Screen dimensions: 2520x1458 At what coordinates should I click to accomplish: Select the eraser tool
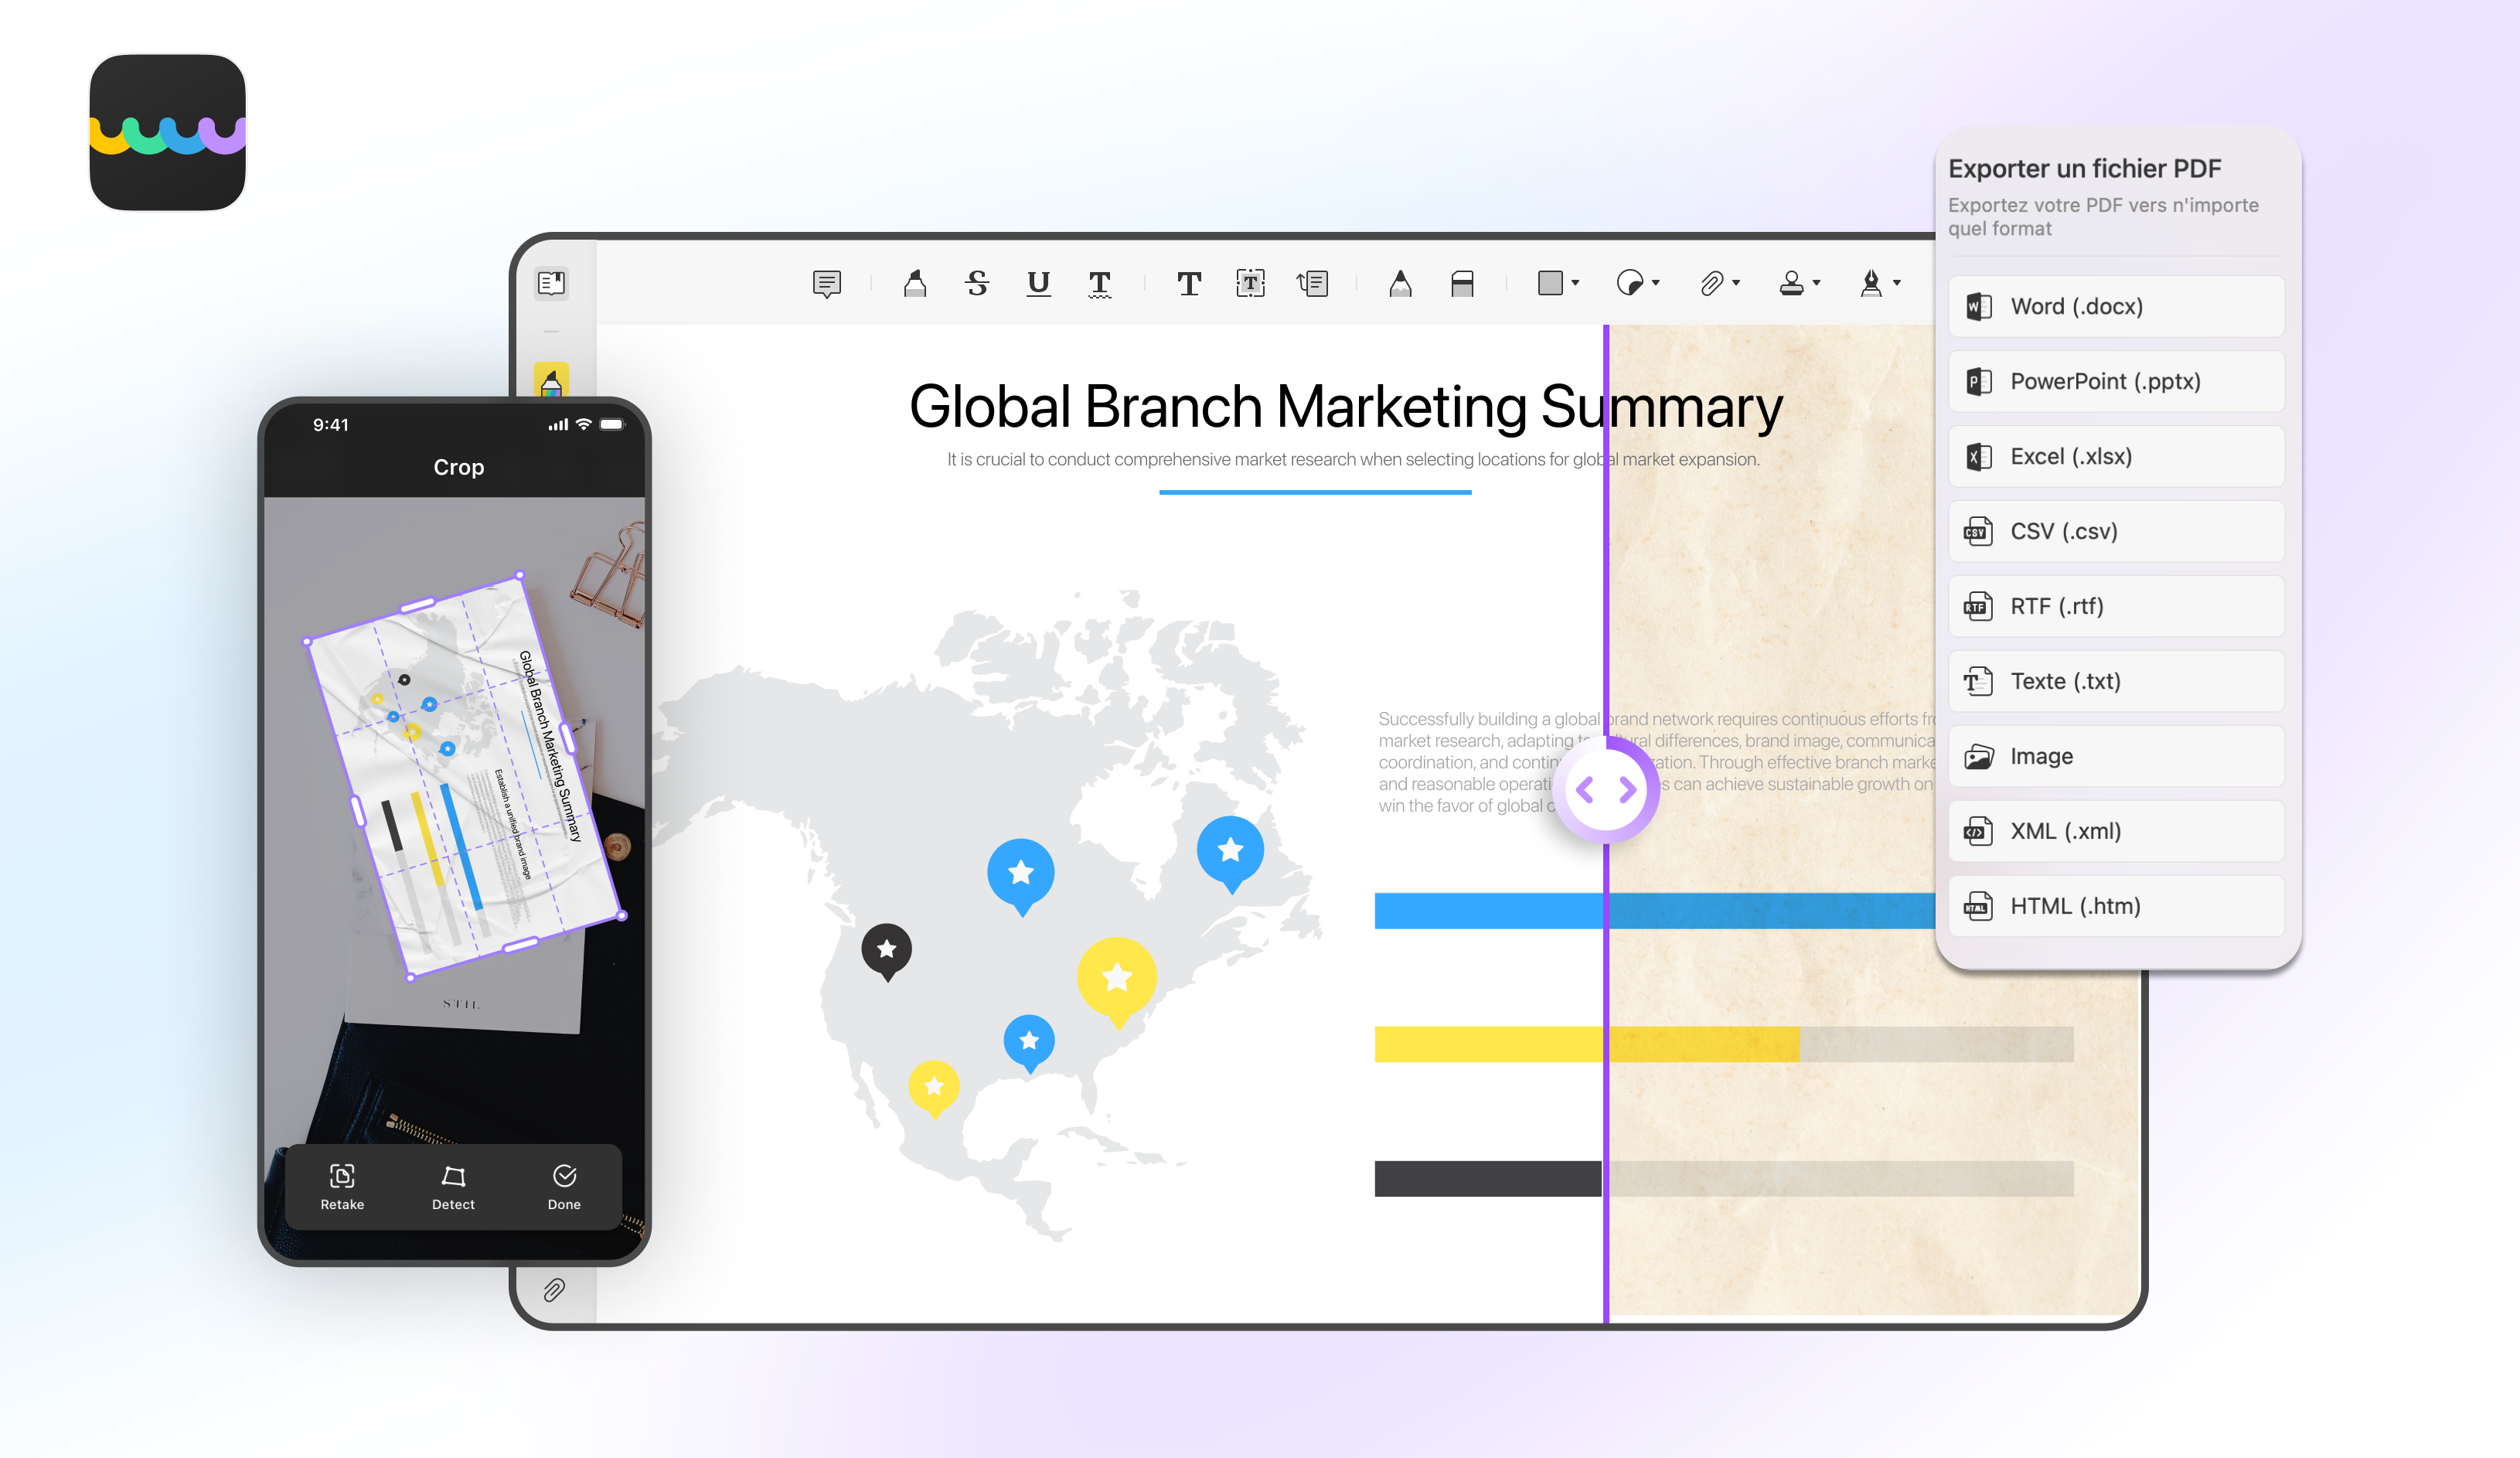[1462, 284]
